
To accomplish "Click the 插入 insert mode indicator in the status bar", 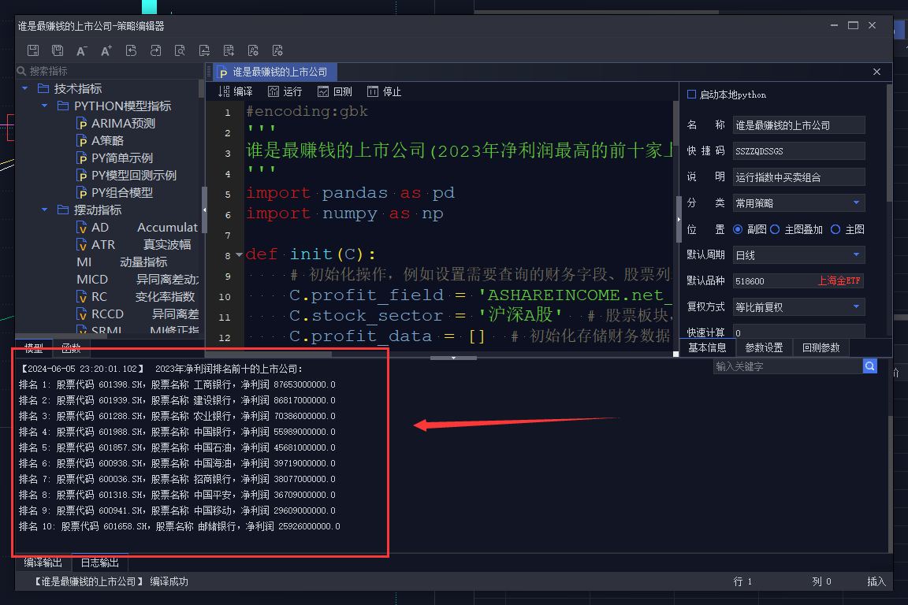I will (876, 581).
